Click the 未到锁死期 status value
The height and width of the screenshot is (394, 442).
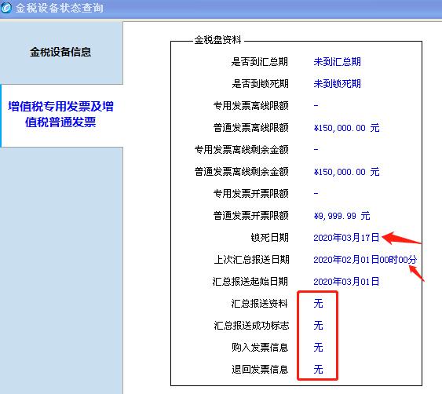tap(337, 84)
